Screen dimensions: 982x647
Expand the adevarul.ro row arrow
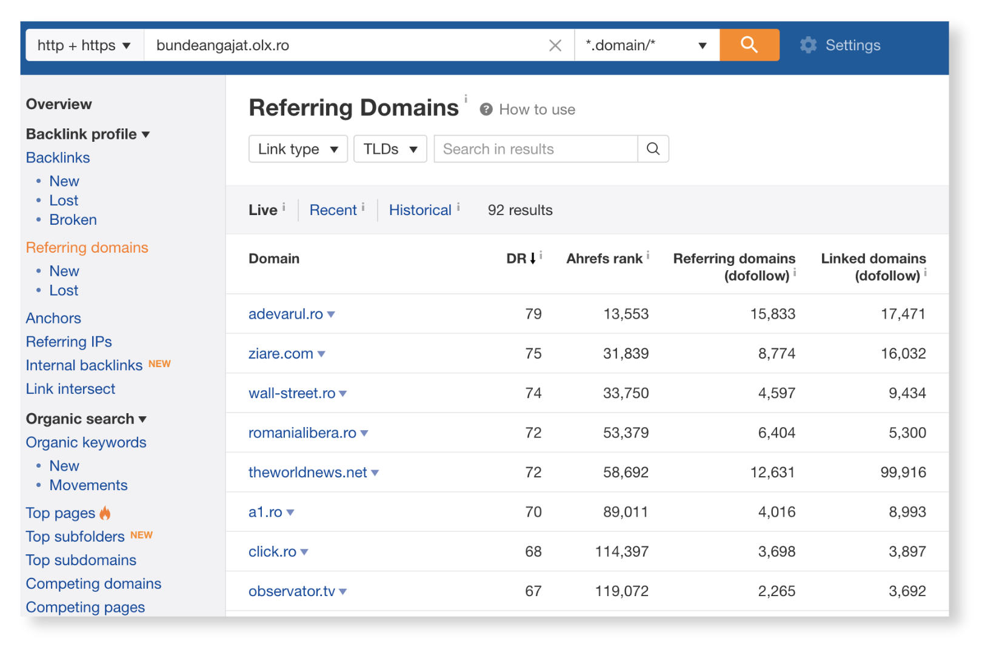pyautogui.click(x=331, y=314)
